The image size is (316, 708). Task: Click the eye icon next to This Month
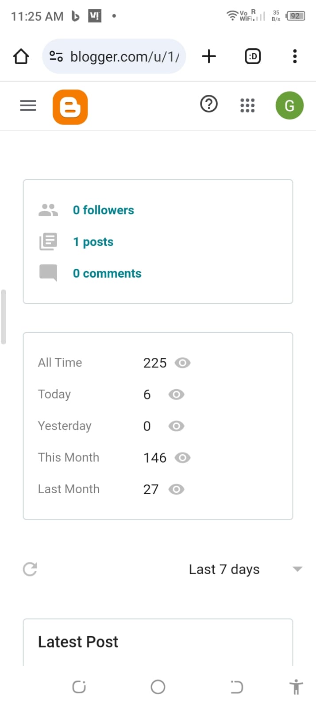pos(182,458)
